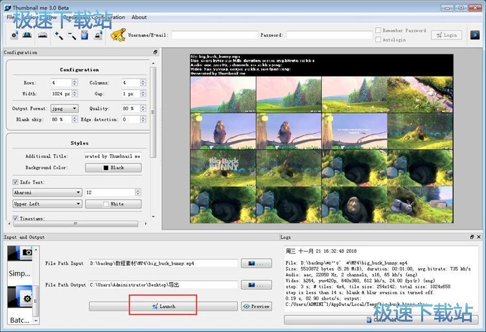
Task: Toggle Remember Password checkbox
Action: [378, 30]
